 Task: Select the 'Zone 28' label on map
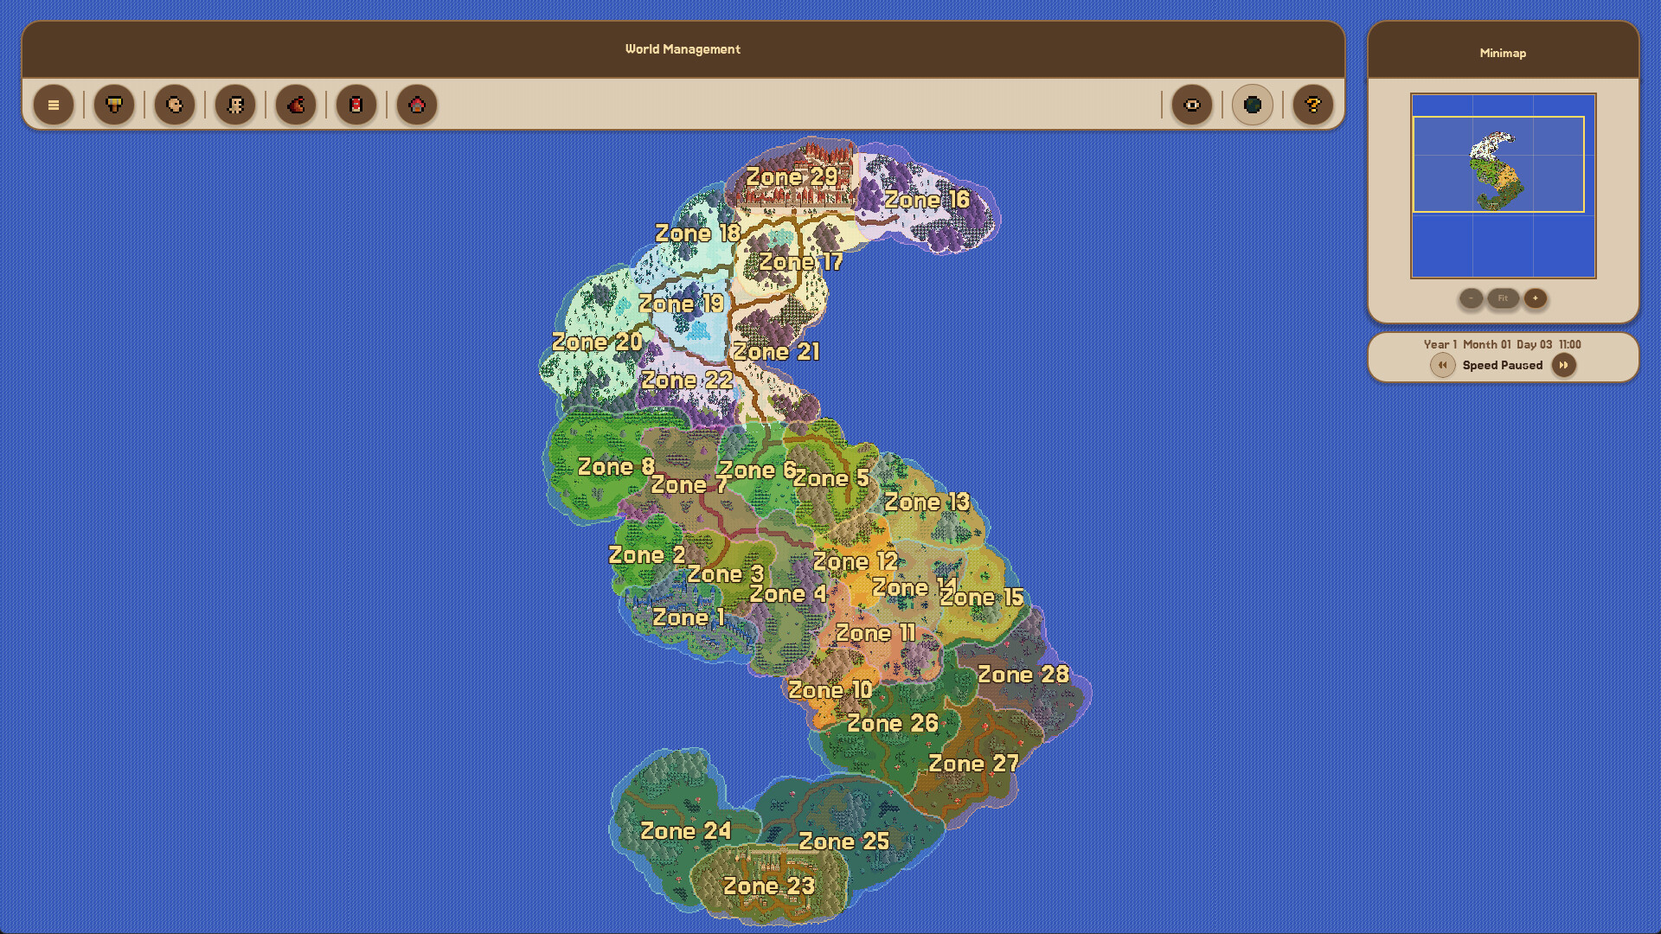tap(1023, 675)
